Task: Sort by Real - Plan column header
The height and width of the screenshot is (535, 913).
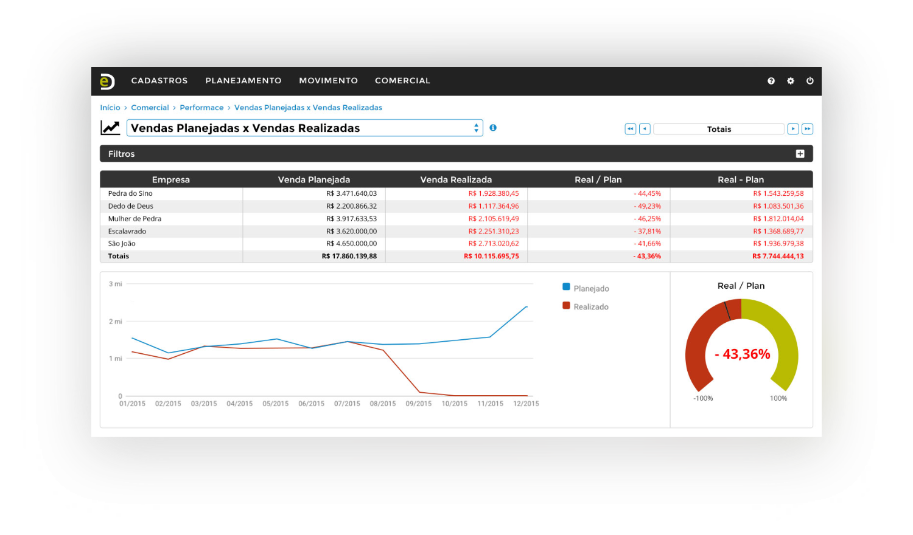Action: [x=741, y=179]
